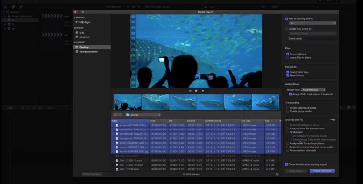The width and height of the screenshot is (363, 184).
Task: Open the library dropdown under Create new event
Action: (x=313, y=33)
